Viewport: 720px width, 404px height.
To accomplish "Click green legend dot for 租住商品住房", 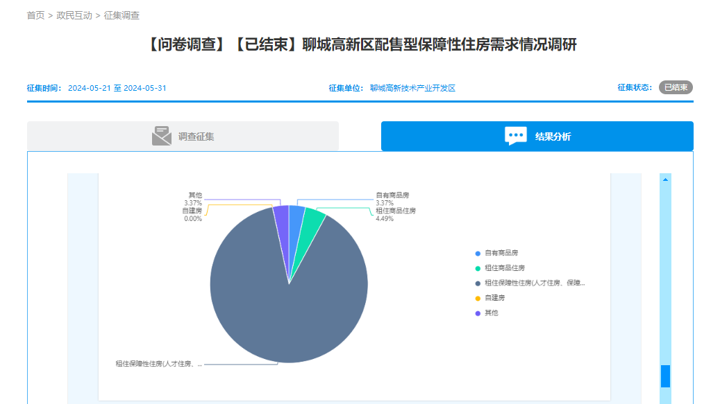I will coord(478,268).
